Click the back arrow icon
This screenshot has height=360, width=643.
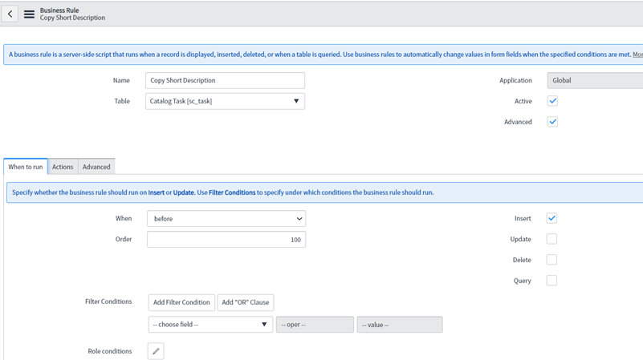click(10, 14)
